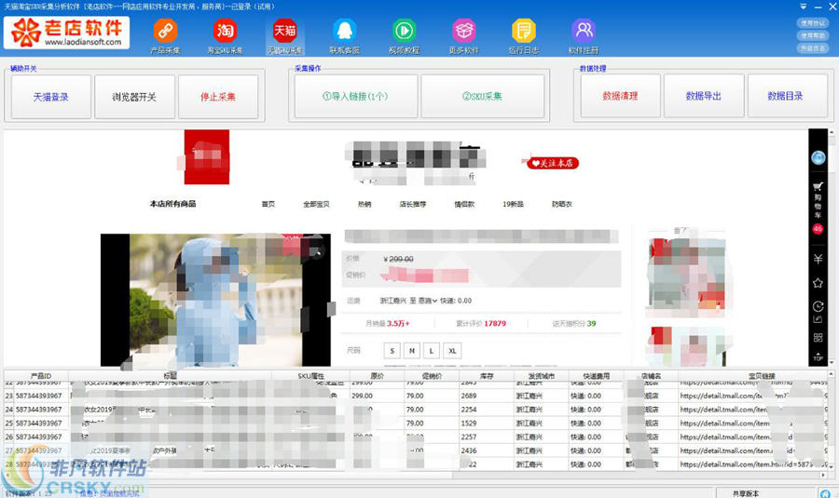The height and width of the screenshot is (498, 839).
Task: Click the yen ¥ icon in sidebar
Action: (818, 259)
